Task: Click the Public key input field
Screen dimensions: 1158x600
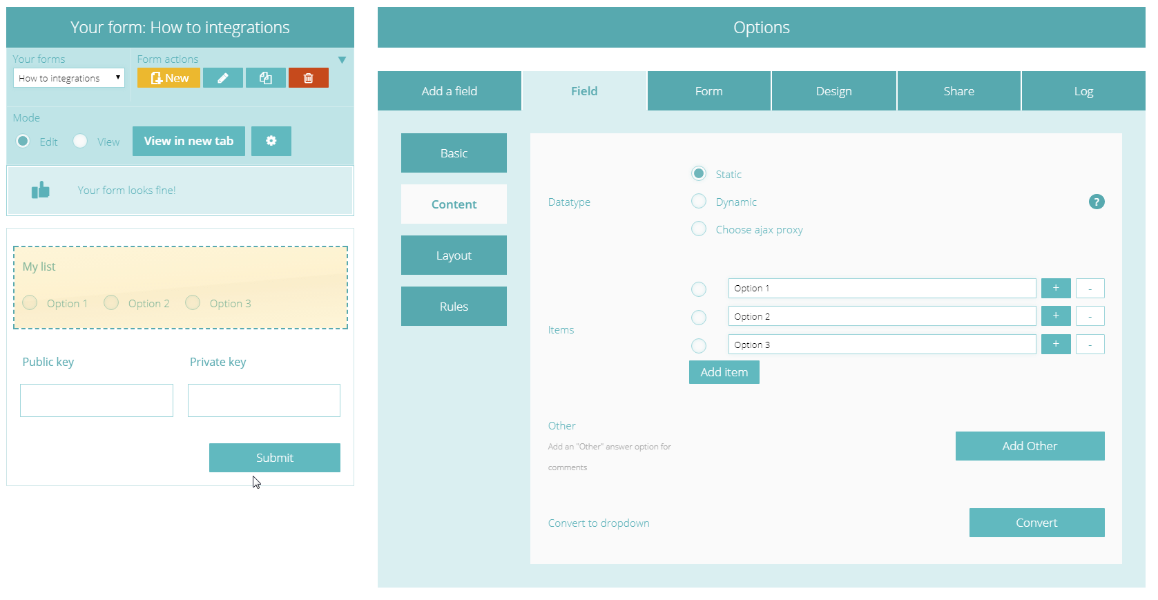Action: point(97,400)
